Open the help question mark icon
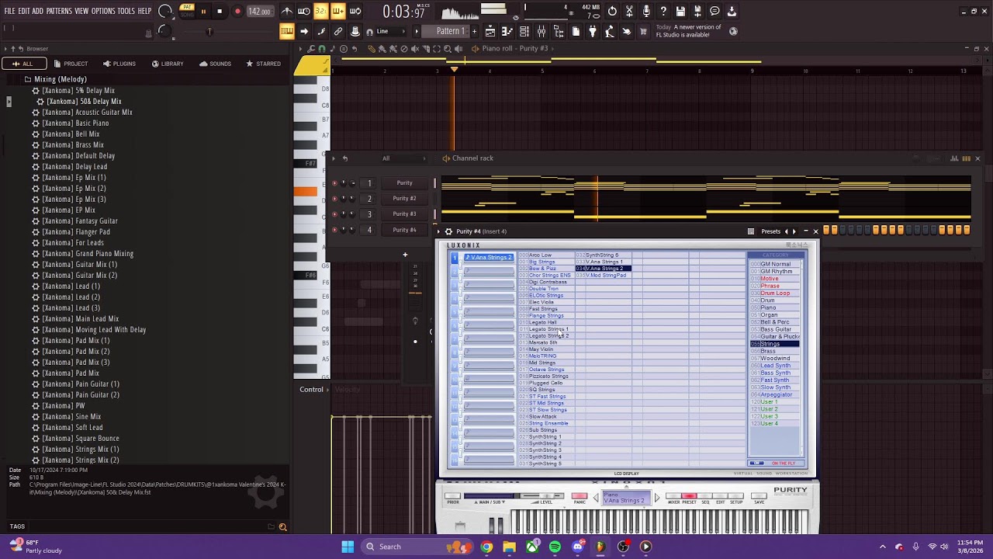This screenshot has width=993, height=559. coord(663,11)
